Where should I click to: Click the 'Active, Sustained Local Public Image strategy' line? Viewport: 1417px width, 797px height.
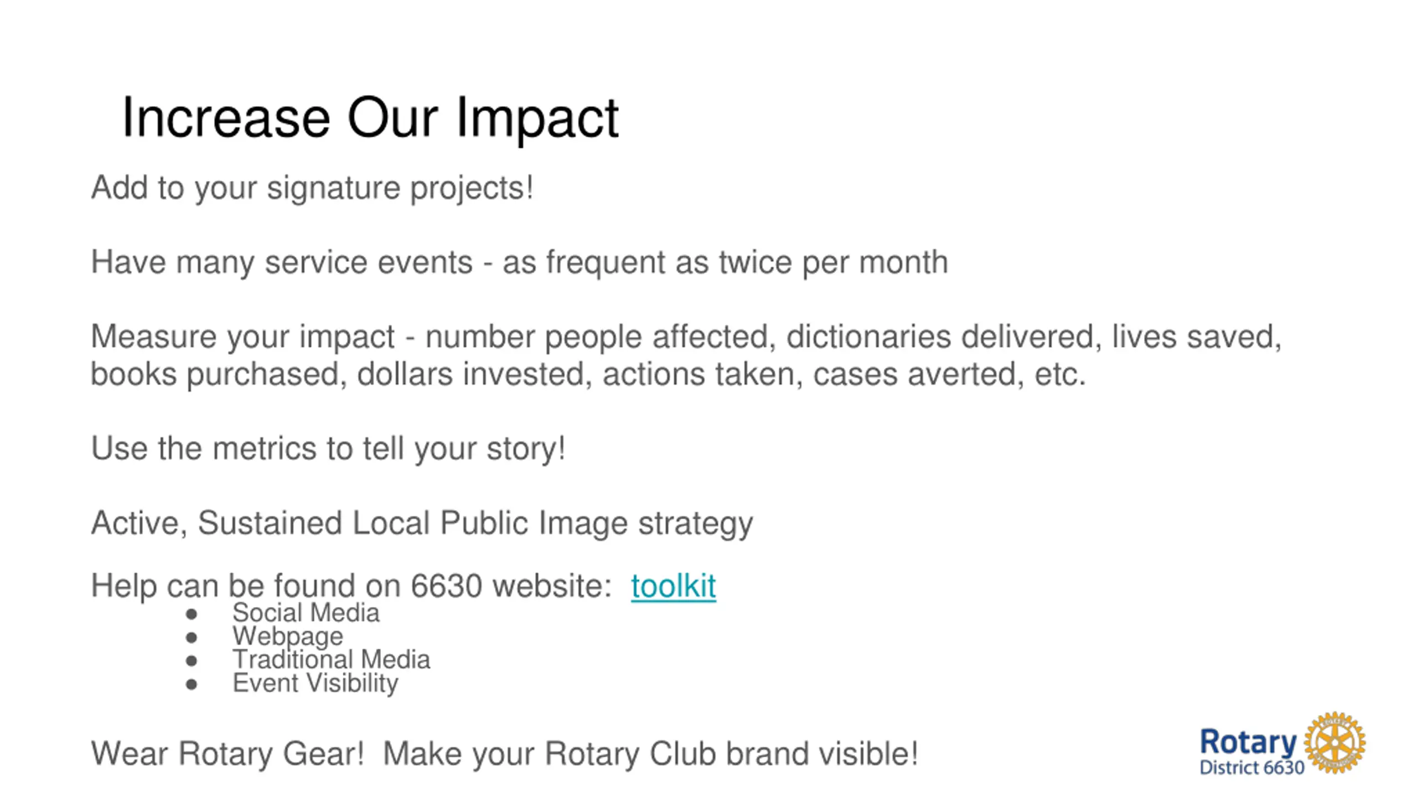pos(422,524)
